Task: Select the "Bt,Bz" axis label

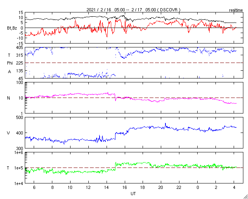Action: click(x=12, y=28)
